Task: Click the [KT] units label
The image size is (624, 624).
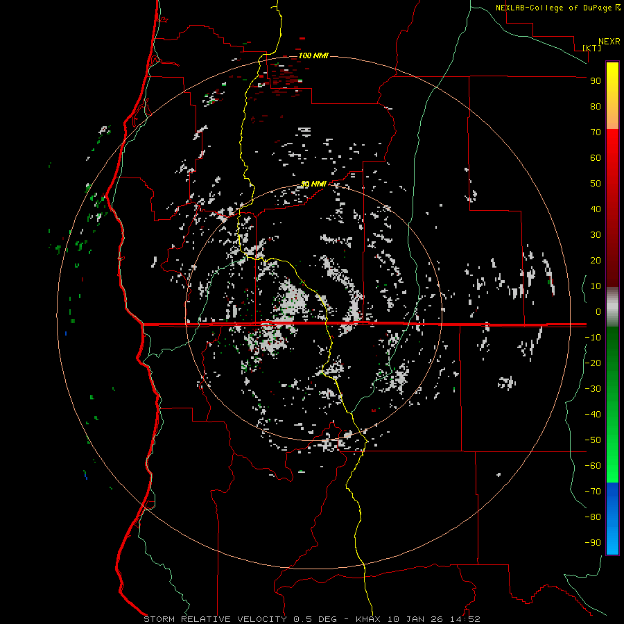Action: coord(592,48)
